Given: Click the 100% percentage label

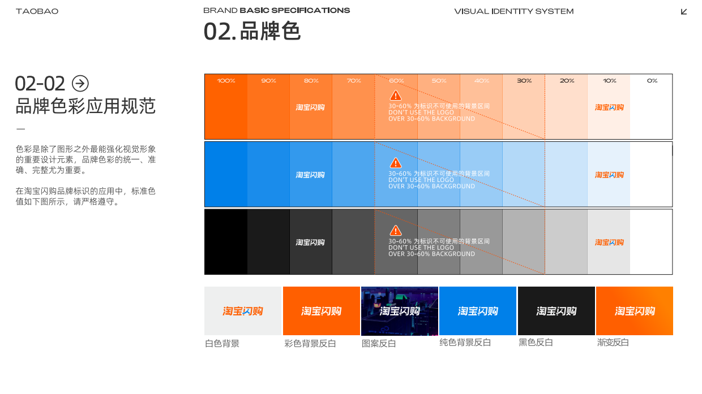Looking at the screenshot, I should pos(226,81).
